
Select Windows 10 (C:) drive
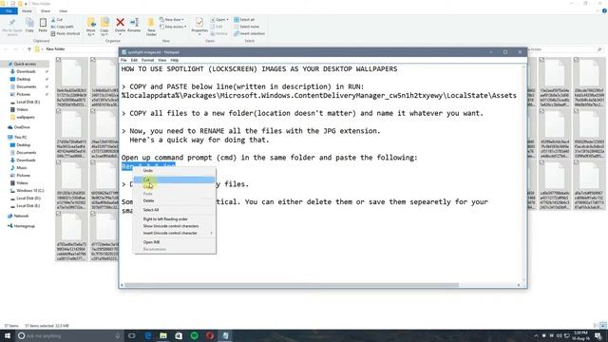(x=27, y=190)
